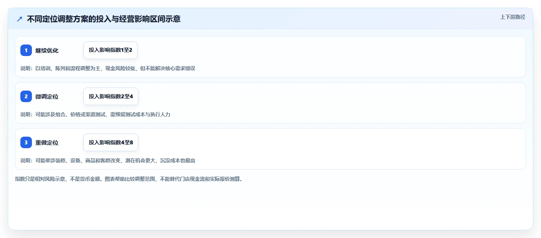The height and width of the screenshot is (238, 541).
Task: Click the description starting 说明：可能涉及组合、价格或渠道测试
Action: click(95, 114)
